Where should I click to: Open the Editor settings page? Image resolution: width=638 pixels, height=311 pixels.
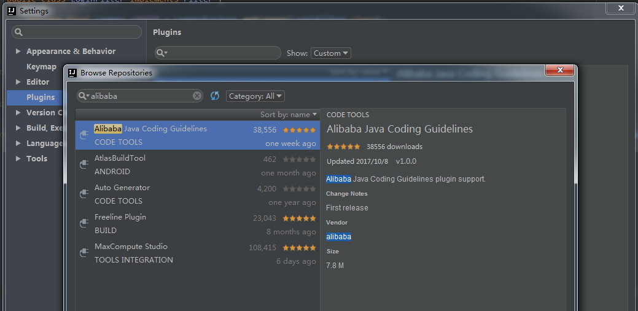tap(37, 82)
